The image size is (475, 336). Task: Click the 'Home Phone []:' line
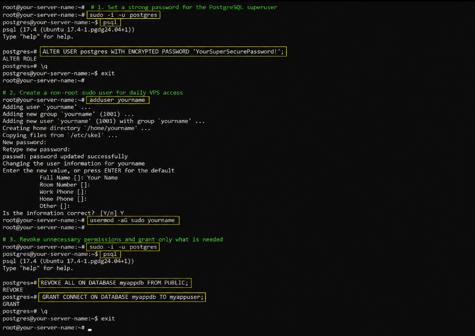(x=63, y=199)
